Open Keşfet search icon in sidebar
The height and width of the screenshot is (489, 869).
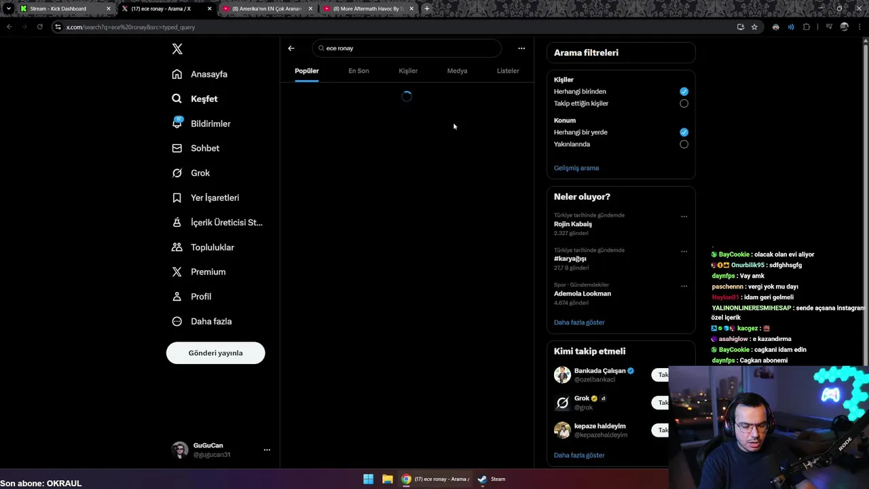(177, 98)
